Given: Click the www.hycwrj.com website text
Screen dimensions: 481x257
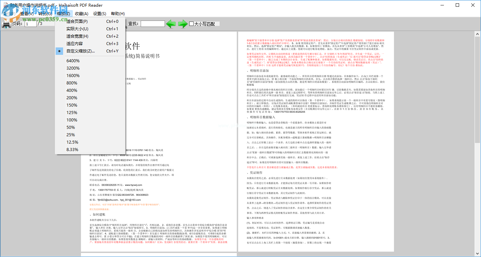Looking at the screenshot, I should pos(134,185).
